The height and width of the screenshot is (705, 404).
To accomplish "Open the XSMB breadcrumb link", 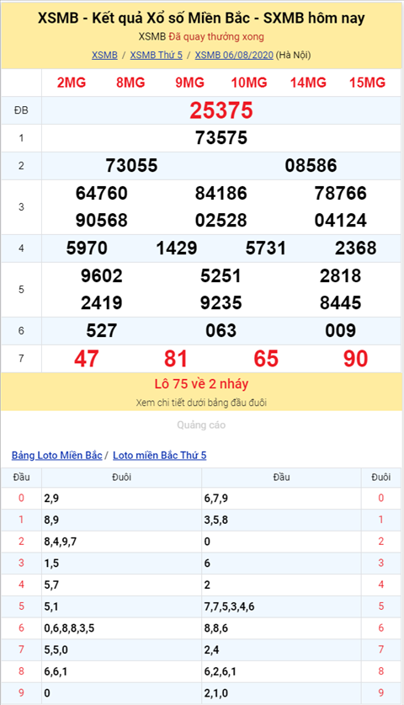I will pyautogui.click(x=104, y=55).
